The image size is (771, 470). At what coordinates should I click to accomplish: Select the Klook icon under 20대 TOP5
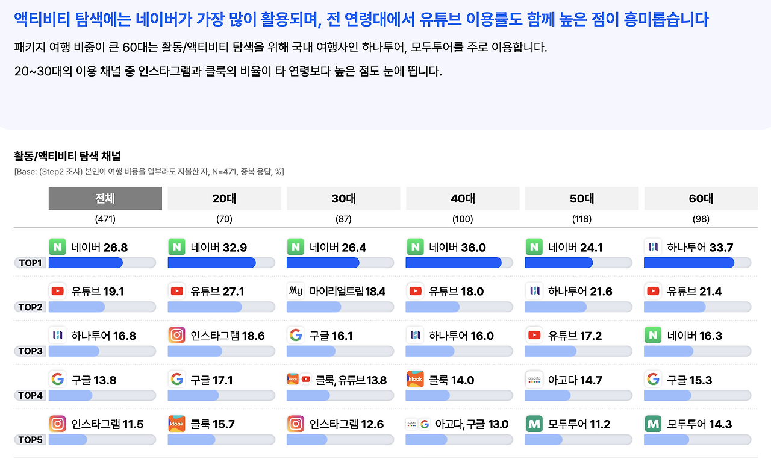(176, 424)
